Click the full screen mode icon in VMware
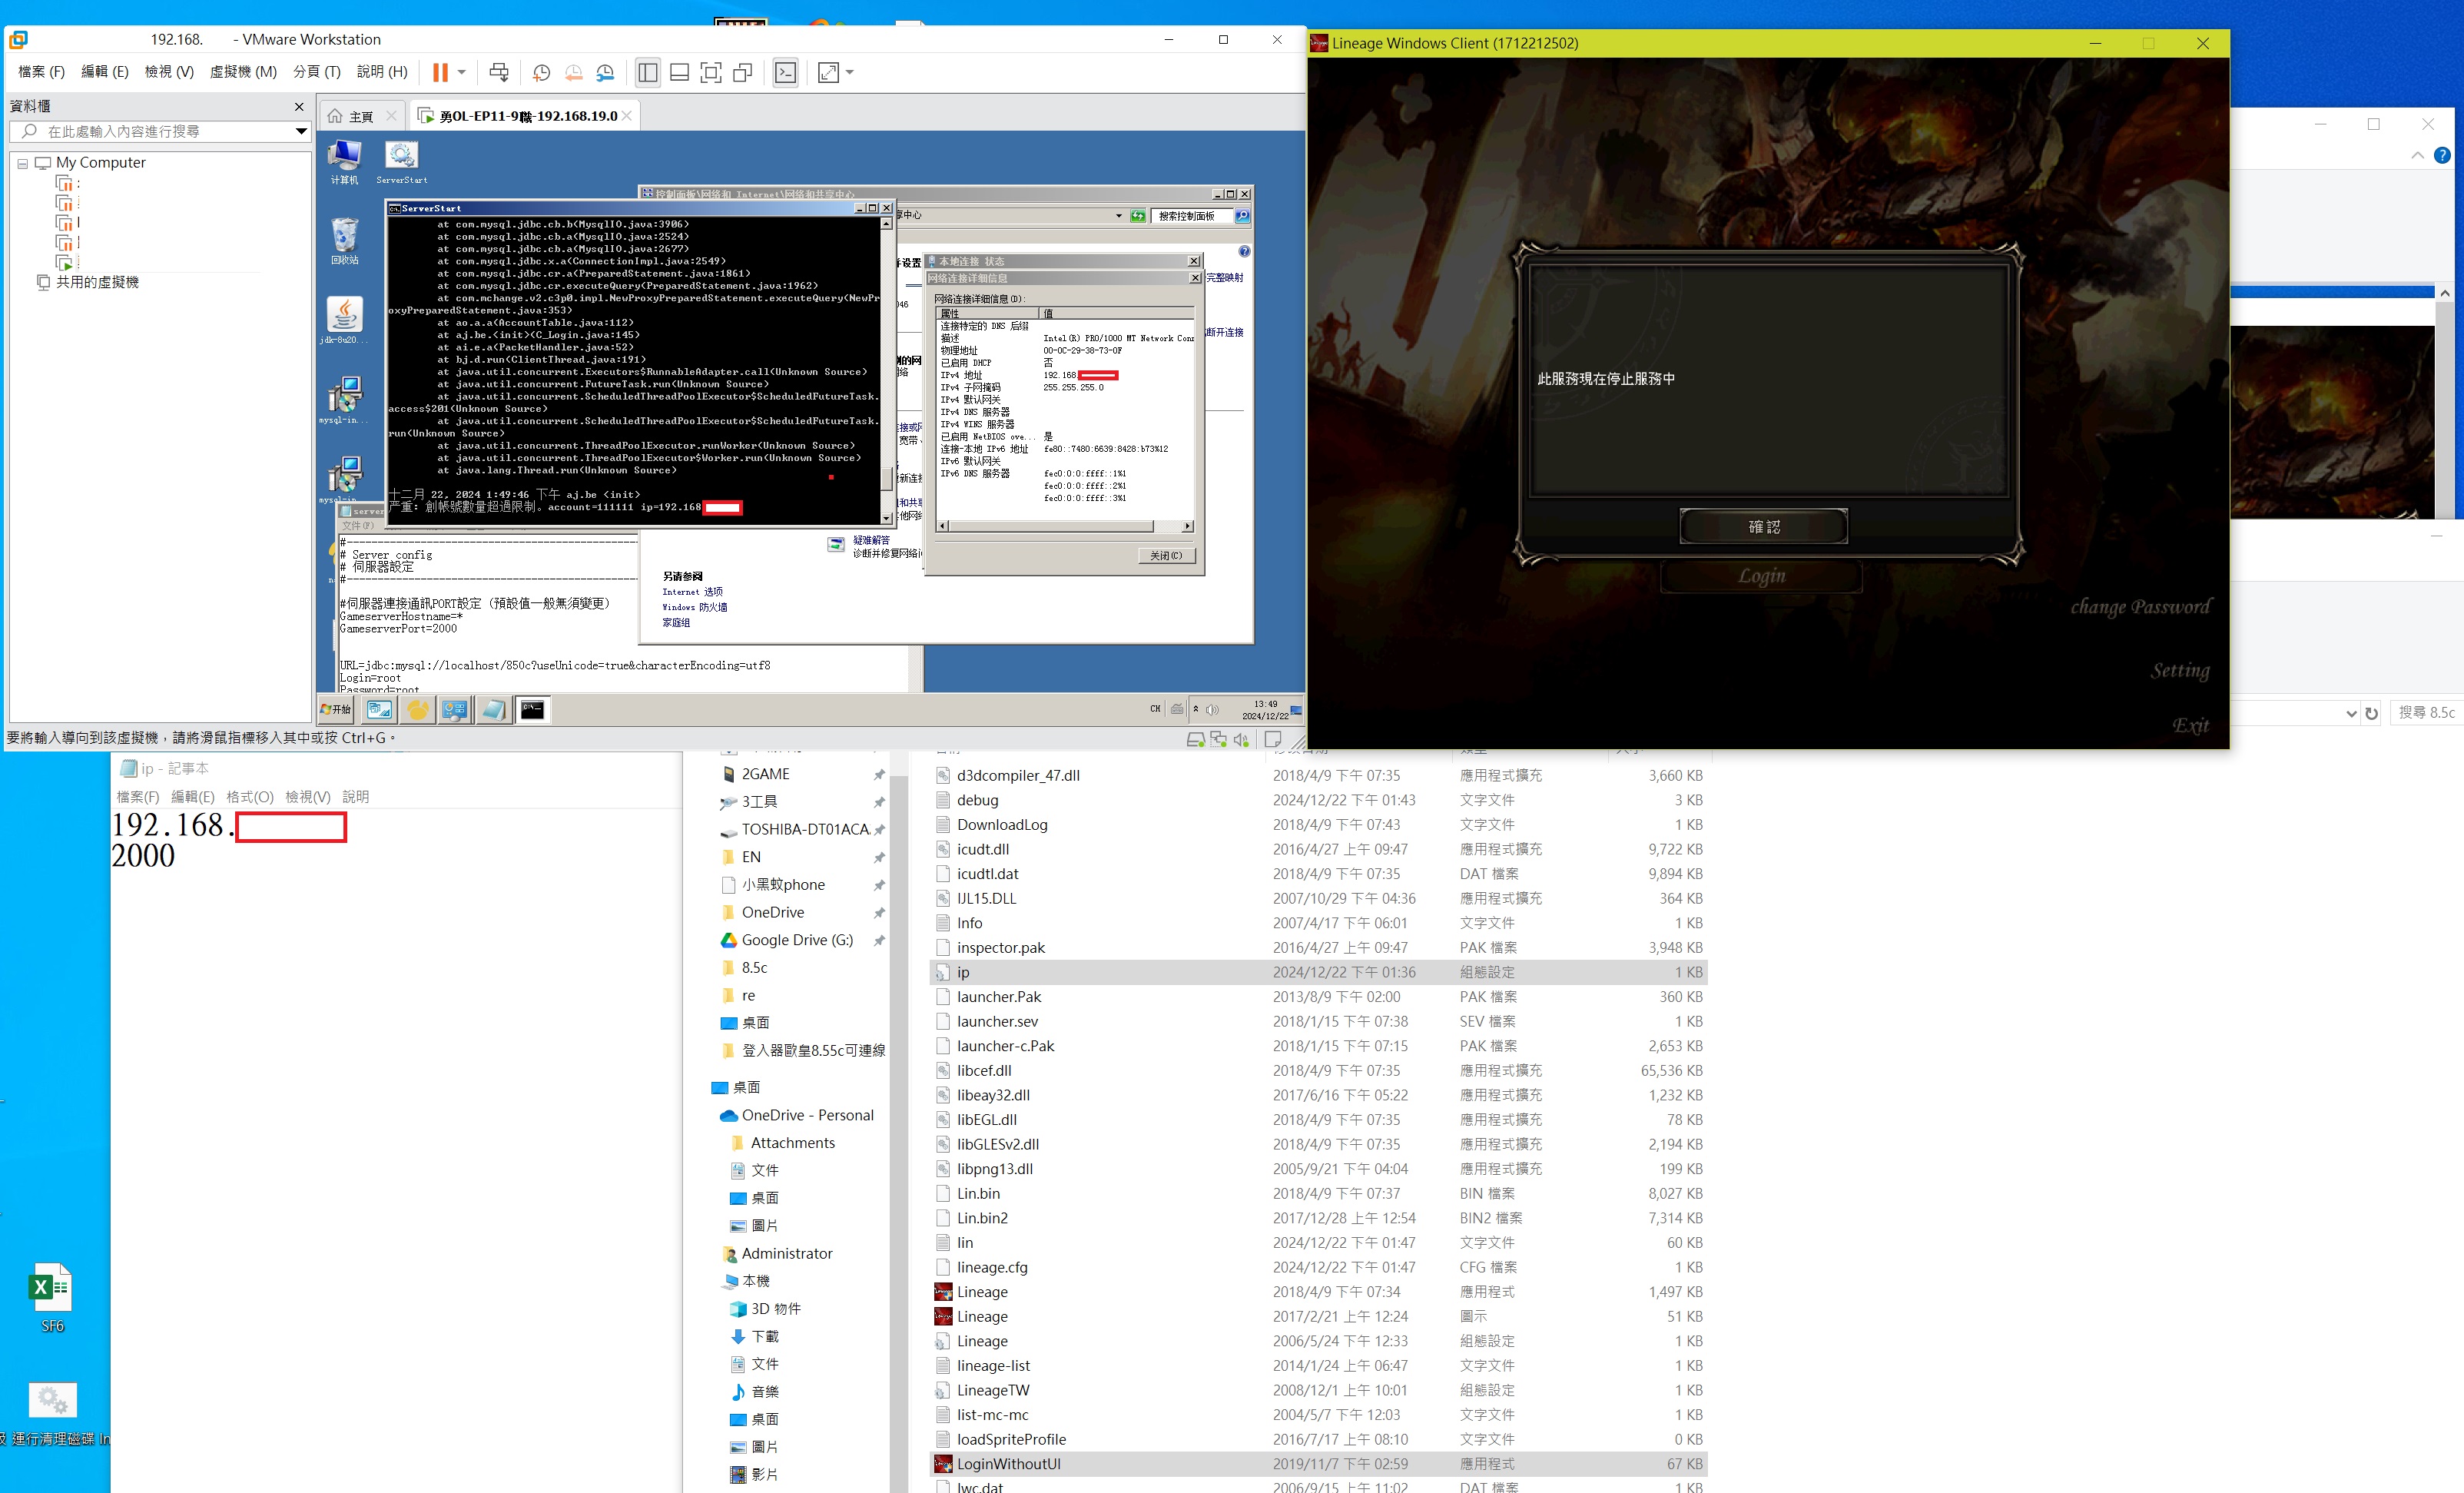The width and height of the screenshot is (2464, 1493). pos(711,72)
